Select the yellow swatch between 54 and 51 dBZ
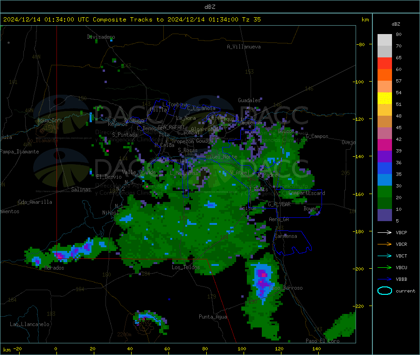The height and width of the screenshot is (355, 420). (385, 98)
